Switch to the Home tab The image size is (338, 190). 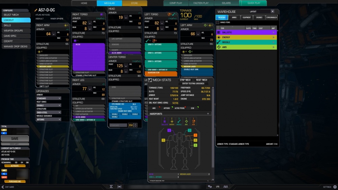coord(84,3)
